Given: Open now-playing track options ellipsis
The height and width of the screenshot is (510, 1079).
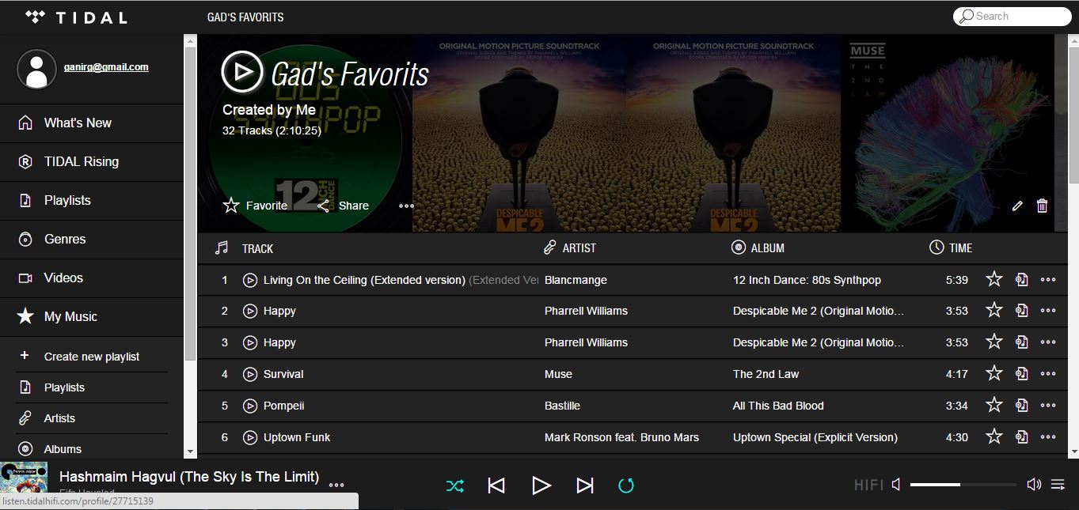Looking at the screenshot, I should pos(336,485).
